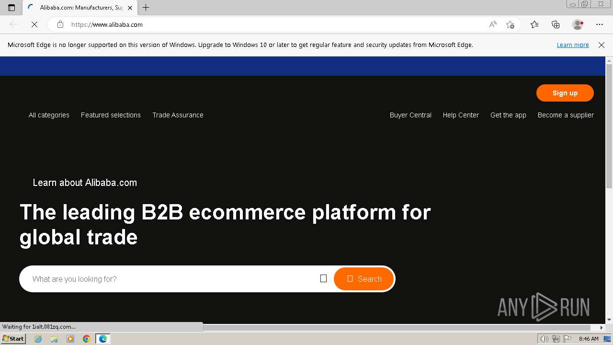Open Help Center menu
Viewport: 613px width, 345px height.
pyautogui.click(x=461, y=115)
